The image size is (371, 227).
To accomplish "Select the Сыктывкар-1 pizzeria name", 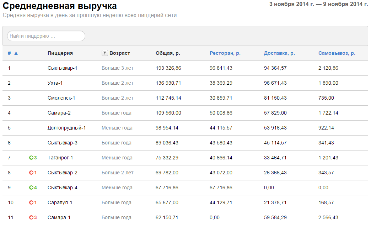I will [x=63, y=68].
